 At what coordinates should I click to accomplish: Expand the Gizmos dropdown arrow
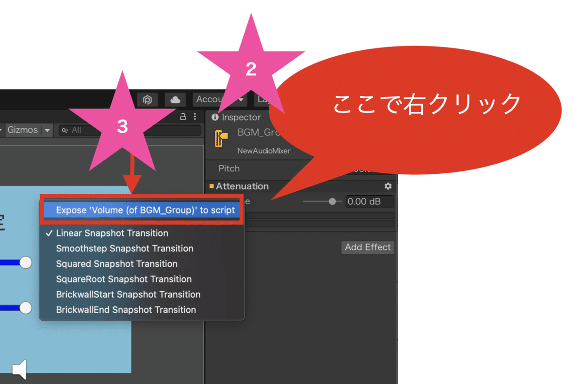(x=47, y=130)
